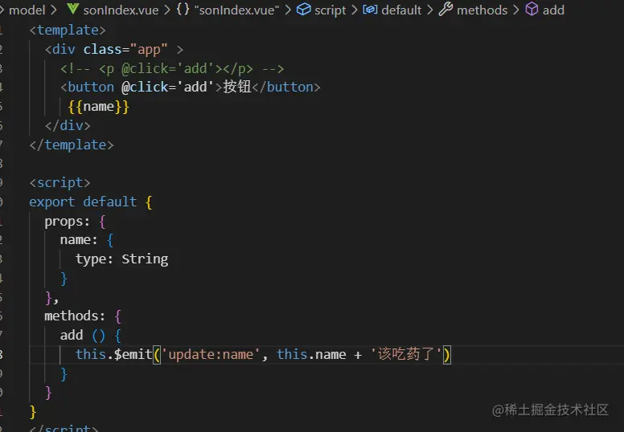Click the @click='add' on button tag
This screenshot has height=432, width=624.
(x=167, y=87)
